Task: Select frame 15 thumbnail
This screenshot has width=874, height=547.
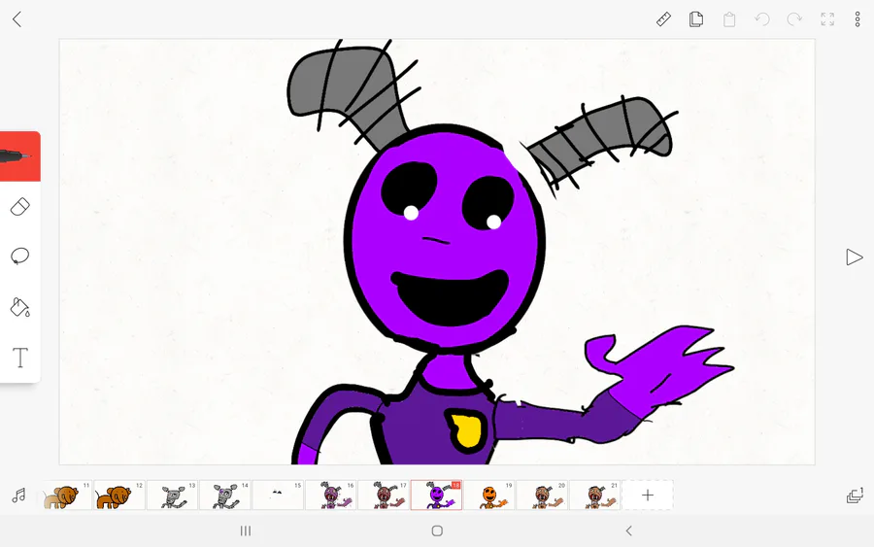Action: coord(278,496)
